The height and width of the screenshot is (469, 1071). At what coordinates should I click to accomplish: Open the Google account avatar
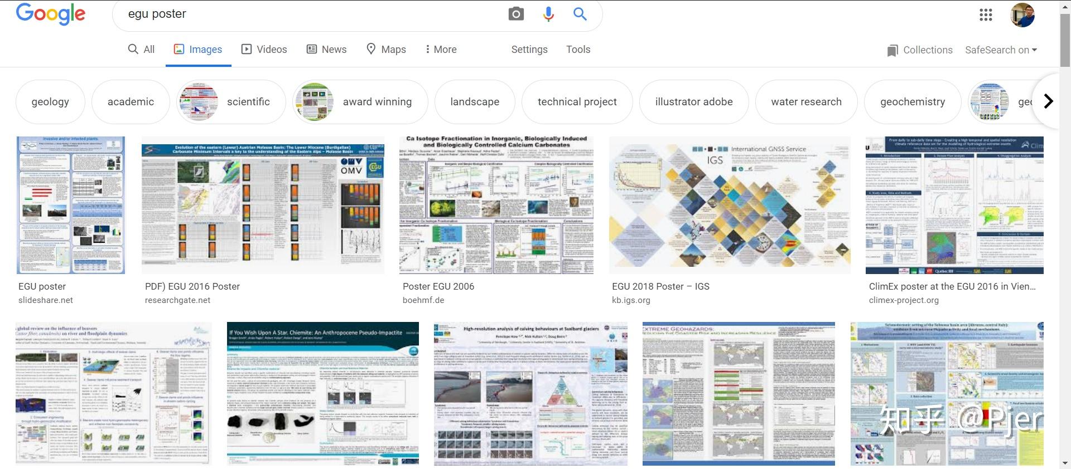1022,14
